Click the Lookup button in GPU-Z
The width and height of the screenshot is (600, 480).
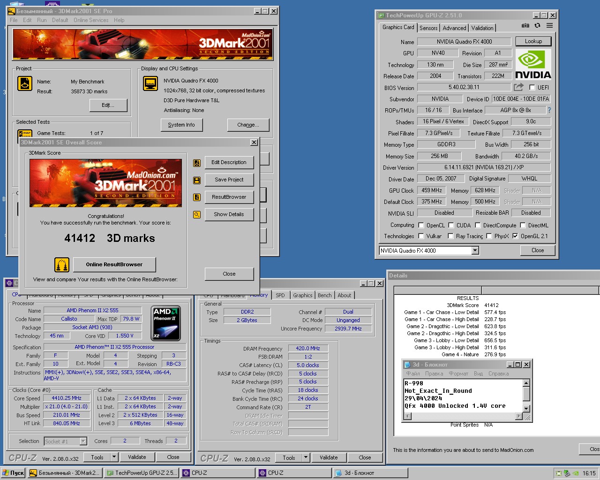[533, 41]
